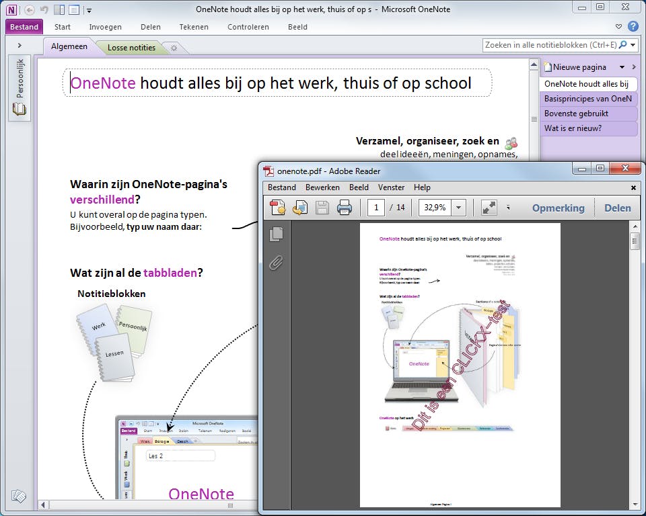Click Adobe Reader scrollbar thumb

(x=635, y=241)
